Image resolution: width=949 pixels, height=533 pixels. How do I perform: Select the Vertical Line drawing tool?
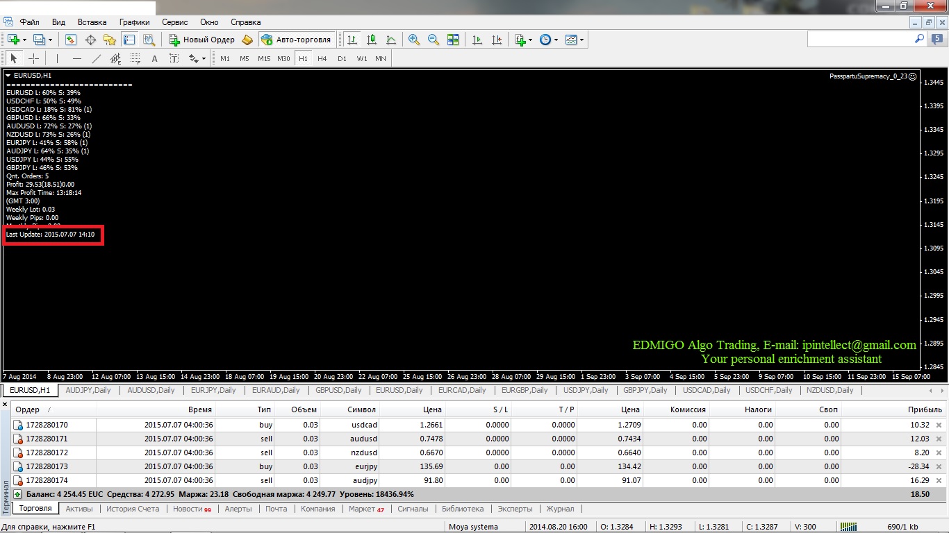pyautogui.click(x=58, y=58)
